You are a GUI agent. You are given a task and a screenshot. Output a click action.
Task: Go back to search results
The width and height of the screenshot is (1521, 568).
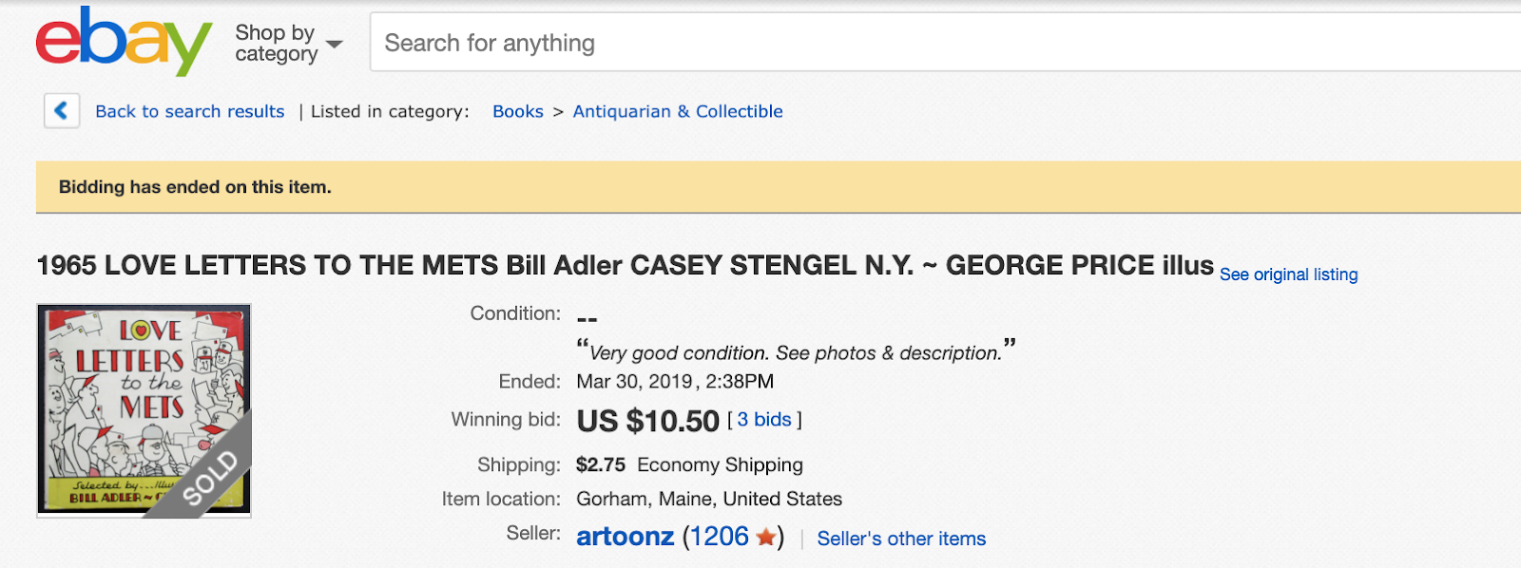(x=189, y=111)
